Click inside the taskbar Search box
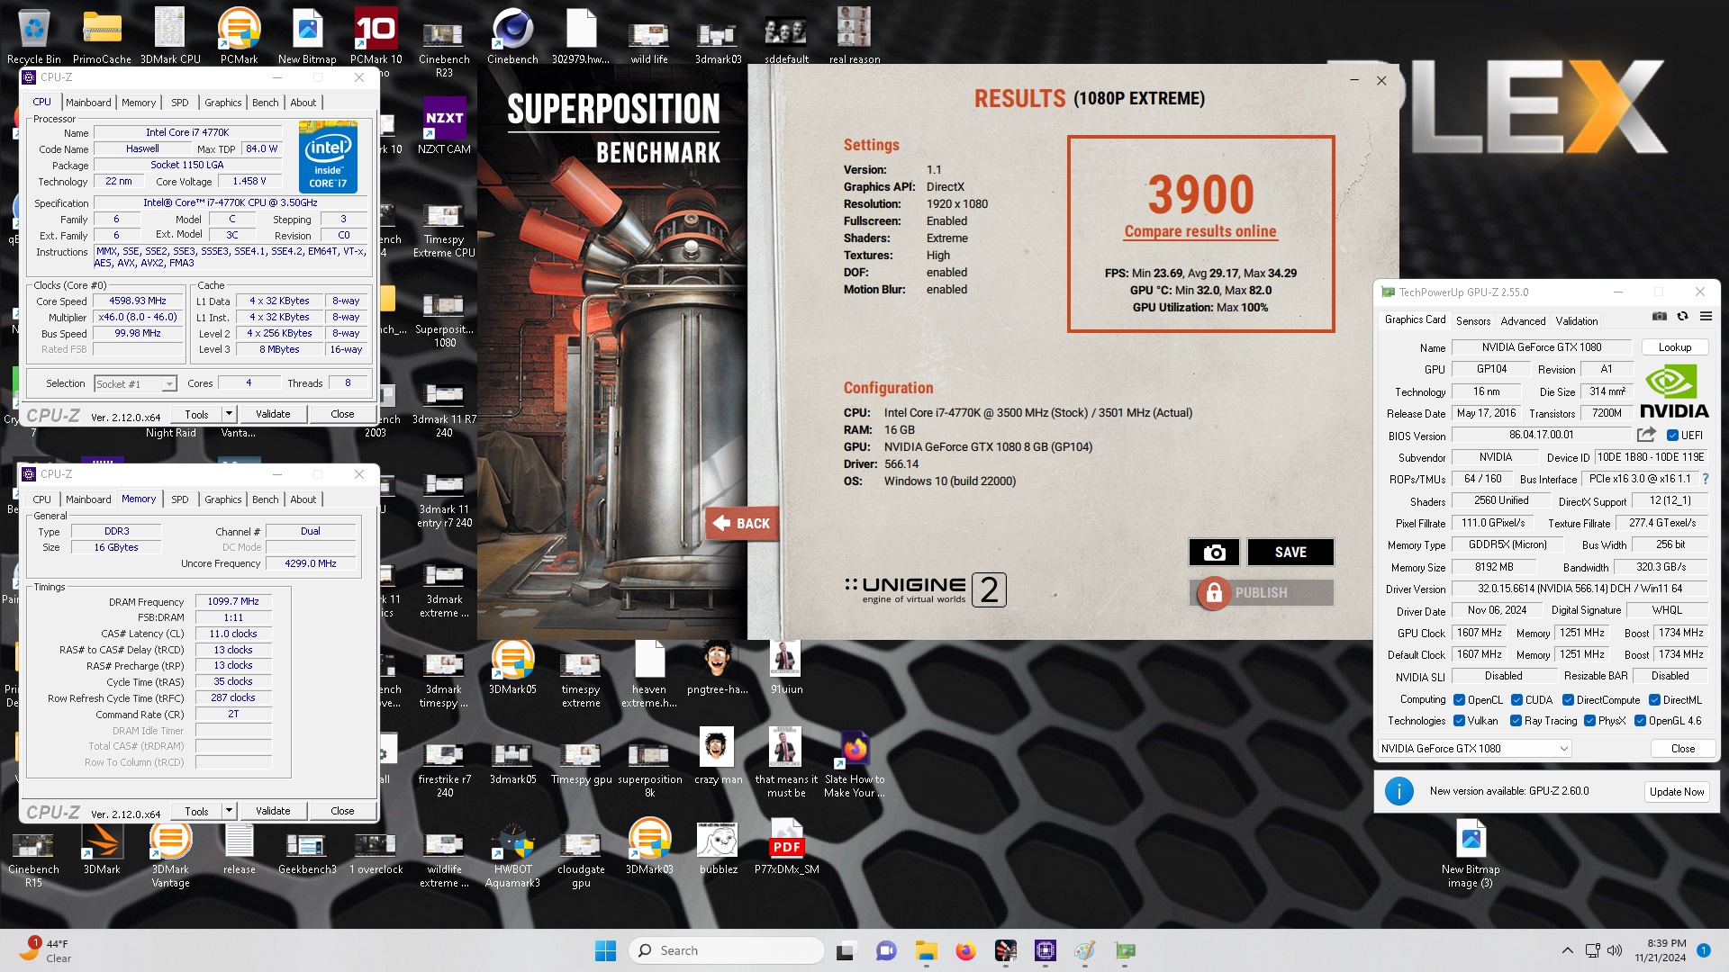 tap(727, 950)
